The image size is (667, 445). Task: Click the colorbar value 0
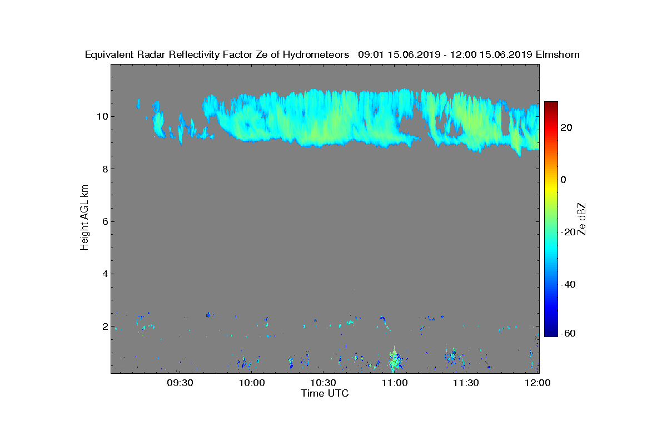[x=564, y=180]
